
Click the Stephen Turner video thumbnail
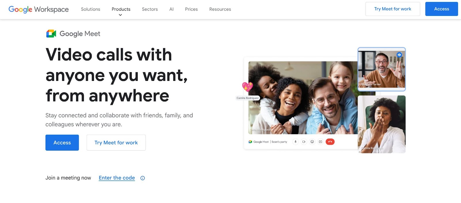(x=382, y=69)
